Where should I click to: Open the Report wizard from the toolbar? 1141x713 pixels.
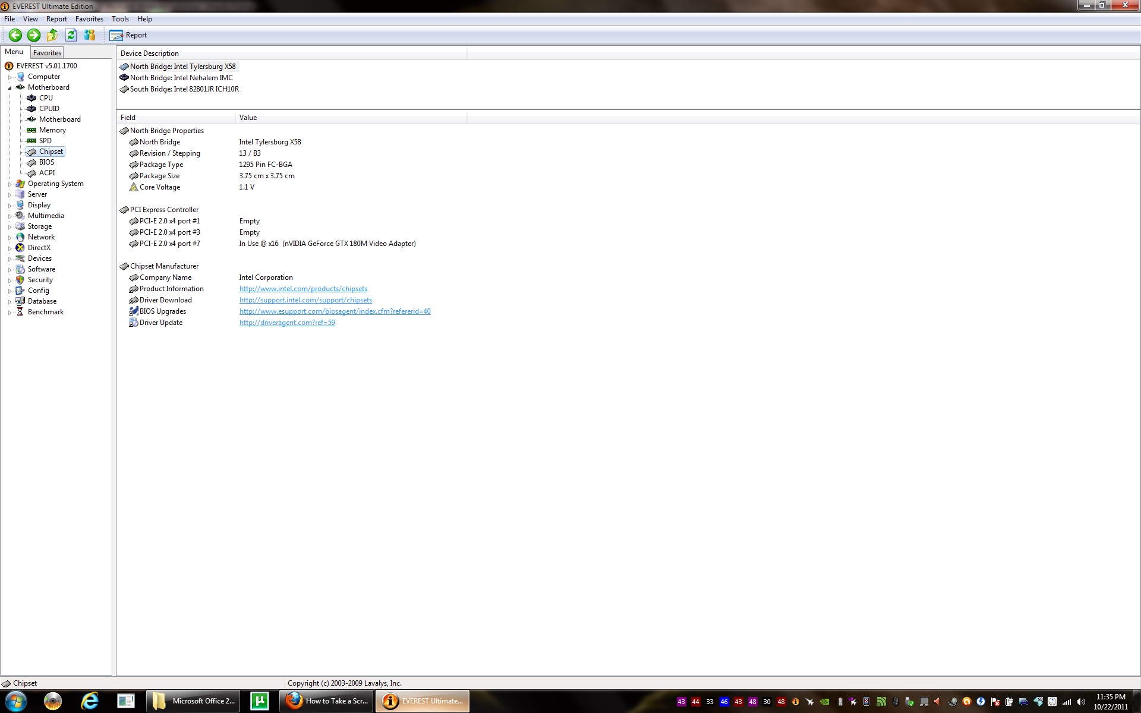[128, 35]
